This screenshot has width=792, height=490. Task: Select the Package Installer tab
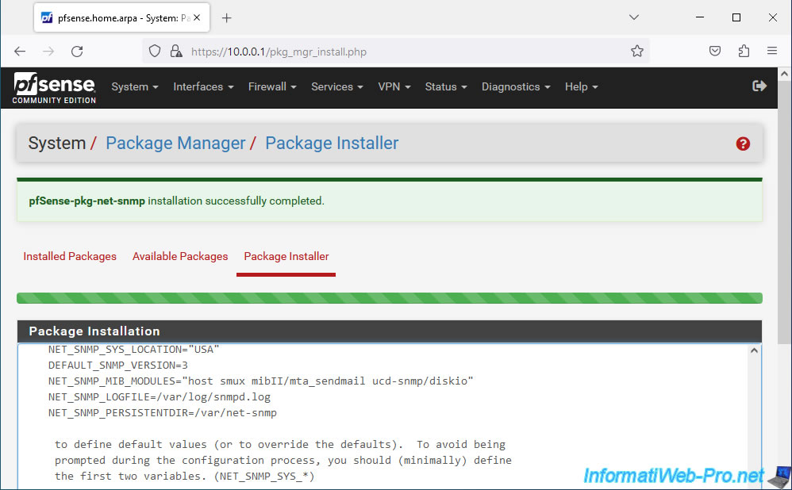pyautogui.click(x=286, y=256)
